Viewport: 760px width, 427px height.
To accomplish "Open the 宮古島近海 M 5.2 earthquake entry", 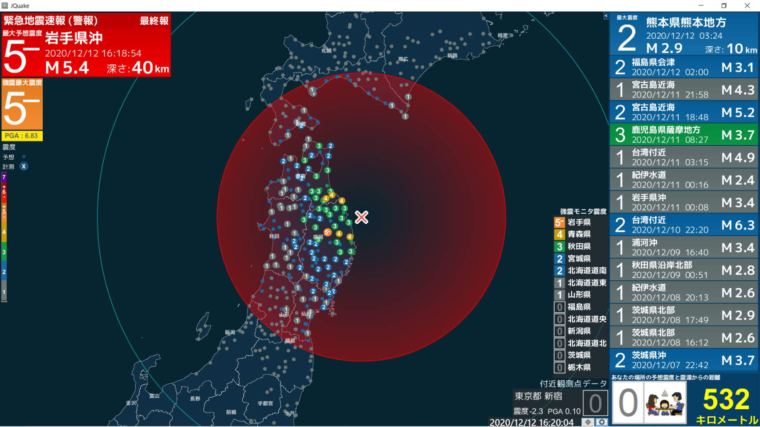I will 684,112.
